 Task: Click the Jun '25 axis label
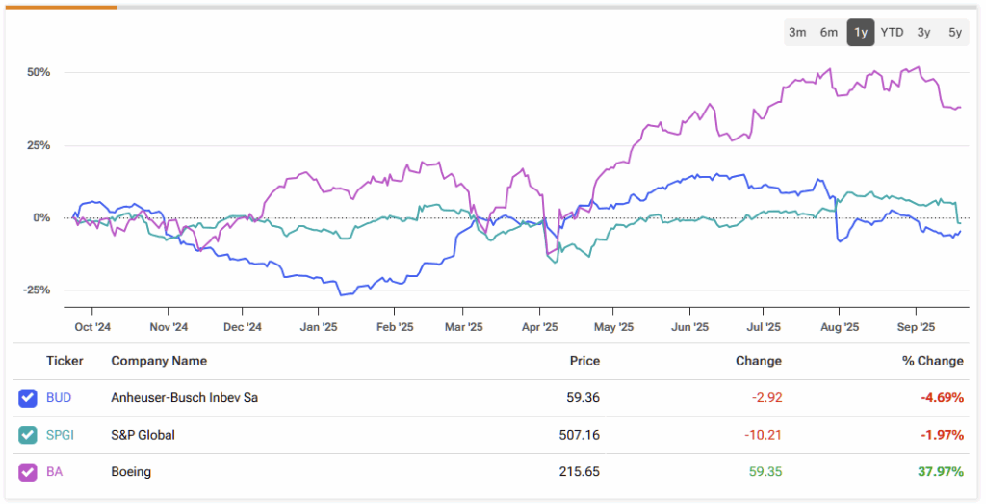[x=690, y=327]
